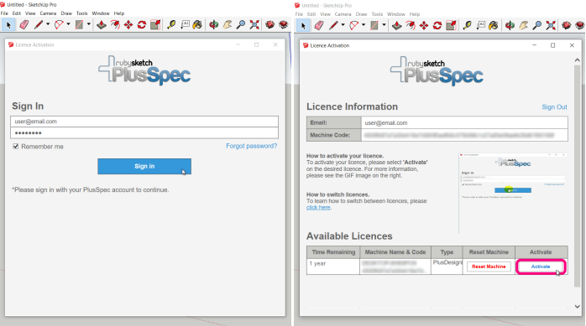The image size is (586, 326).
Task: Click the blue Sign in button
Action: click(x=144, y=167)
